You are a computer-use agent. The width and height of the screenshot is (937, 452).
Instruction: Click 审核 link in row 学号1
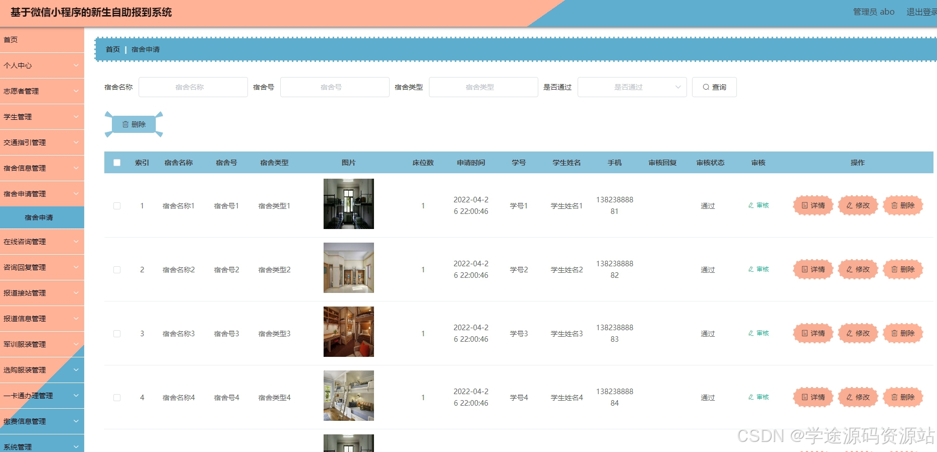point(759,205)
